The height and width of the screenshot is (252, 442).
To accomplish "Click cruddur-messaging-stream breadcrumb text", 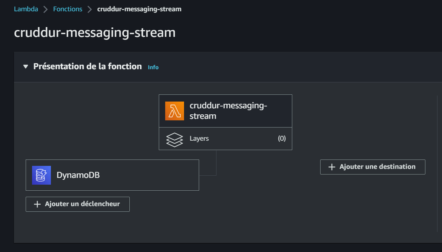I will pos(139,9).
